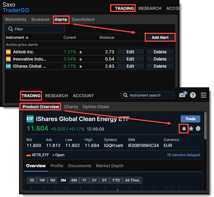
Task: Switch to the Charts tab
Action: (x=71, y=107)
